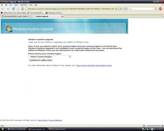164x131 pixels.
Task: Click the Stop loading icon
Action: tap(18, 9)
